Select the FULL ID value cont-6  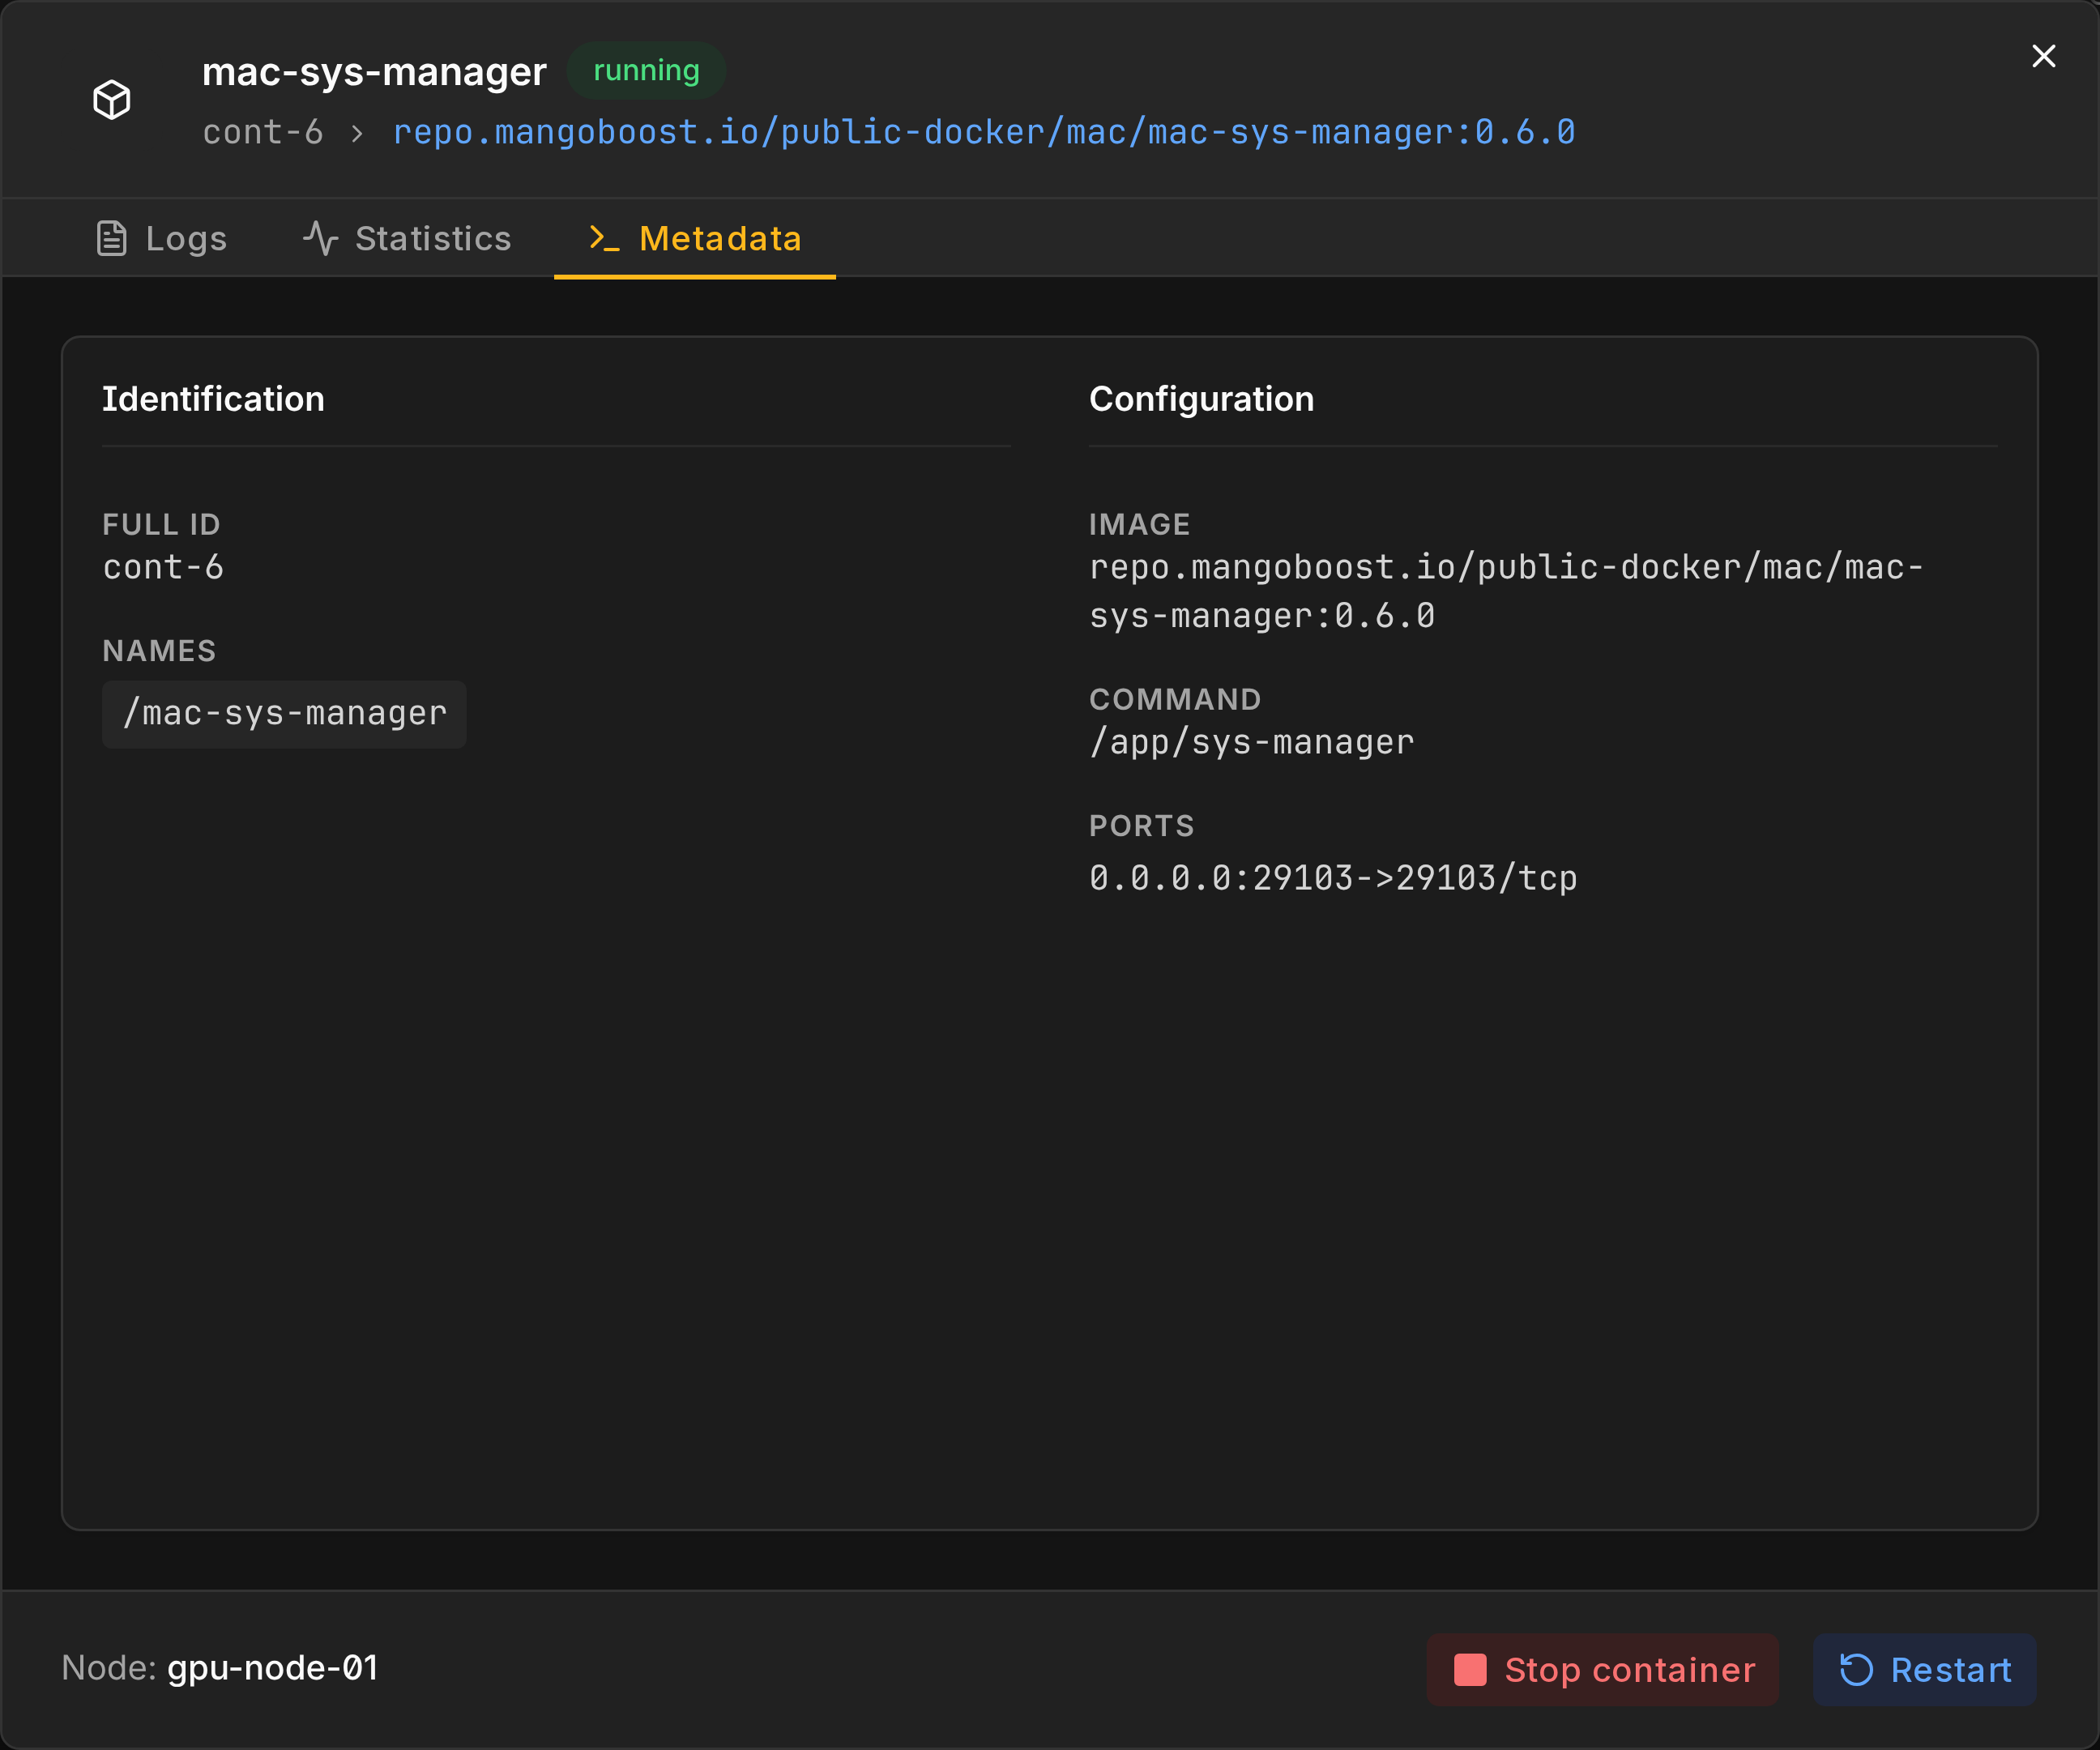tap(163, 567)
